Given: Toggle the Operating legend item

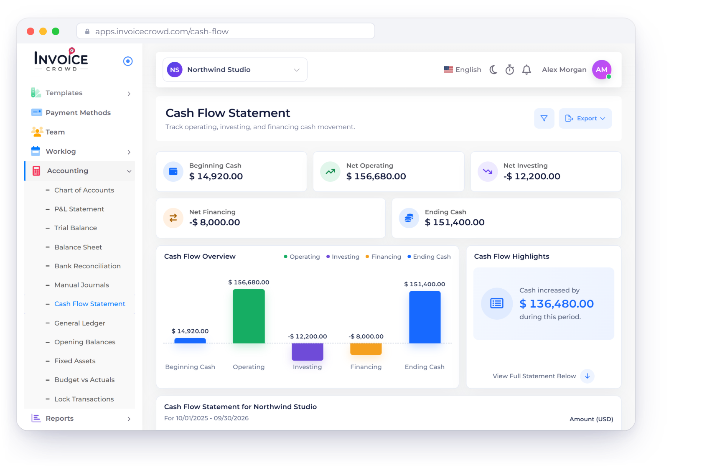Looking at the screenshot, I should pos(302,257).
